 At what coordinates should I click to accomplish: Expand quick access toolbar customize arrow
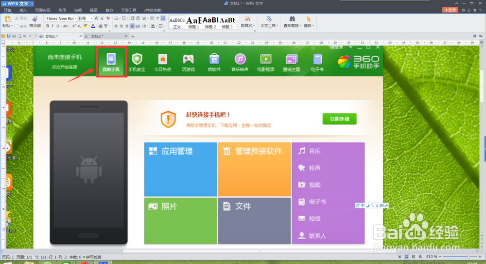click(x=35, y=36)
